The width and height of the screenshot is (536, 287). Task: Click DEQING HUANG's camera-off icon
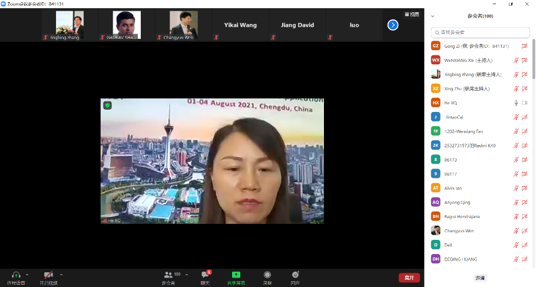[x=524, y=259]
